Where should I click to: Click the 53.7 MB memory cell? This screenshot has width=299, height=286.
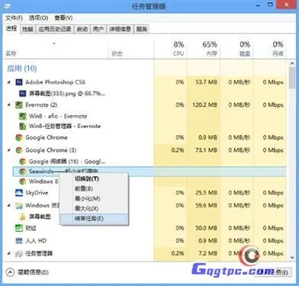pyautogui.click(x=207, y=82)
